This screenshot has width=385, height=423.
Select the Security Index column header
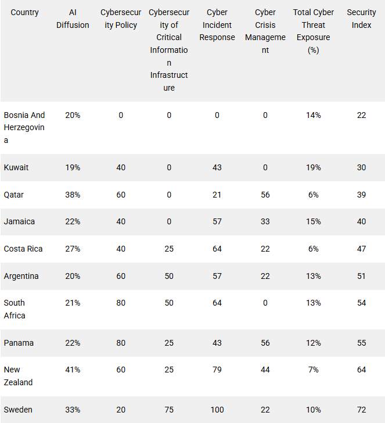361,19
